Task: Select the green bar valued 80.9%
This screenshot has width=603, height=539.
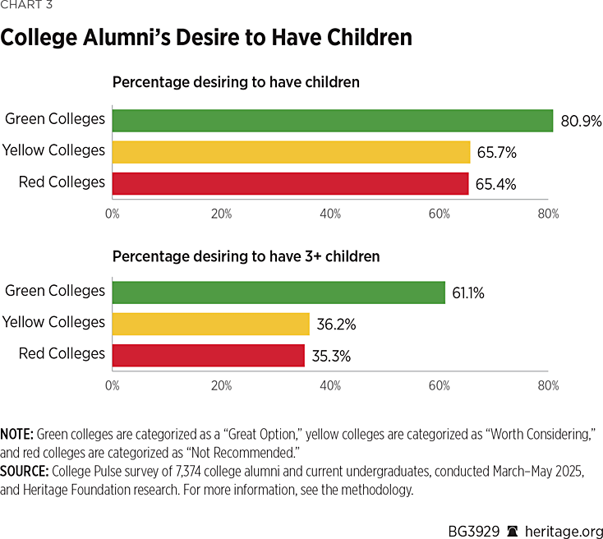Action: (x=332, y=120)
